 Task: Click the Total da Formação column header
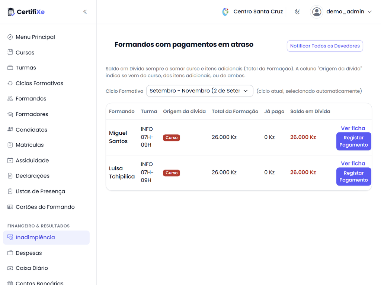235,111
